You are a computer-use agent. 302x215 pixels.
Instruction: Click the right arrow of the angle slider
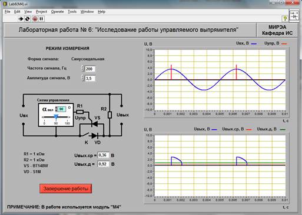(x=69, y=117)
